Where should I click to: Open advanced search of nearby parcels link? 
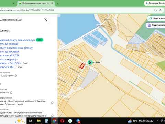point(17,40)
